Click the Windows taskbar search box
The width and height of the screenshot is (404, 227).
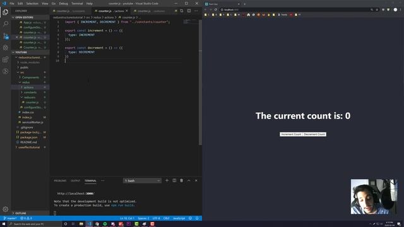click(x=35, y=224)
